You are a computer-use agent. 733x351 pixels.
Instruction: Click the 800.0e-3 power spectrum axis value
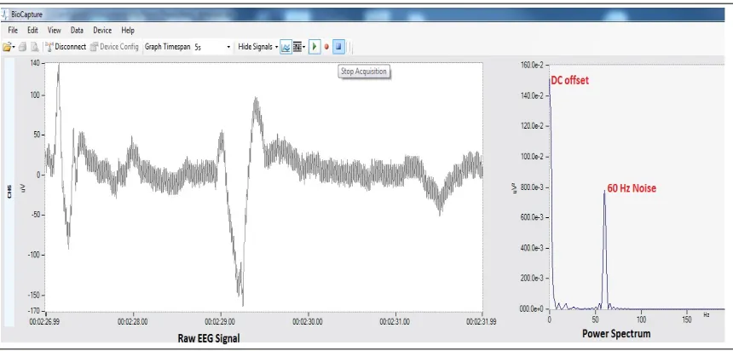click(x=532, y=187)
